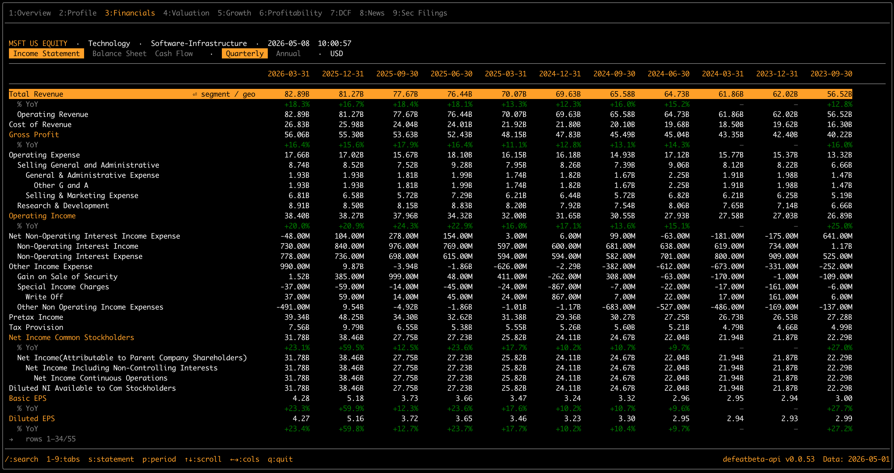
Task: Select the 2025-06-30 column header
Action: pyautogui.click(x=451, y=74)
